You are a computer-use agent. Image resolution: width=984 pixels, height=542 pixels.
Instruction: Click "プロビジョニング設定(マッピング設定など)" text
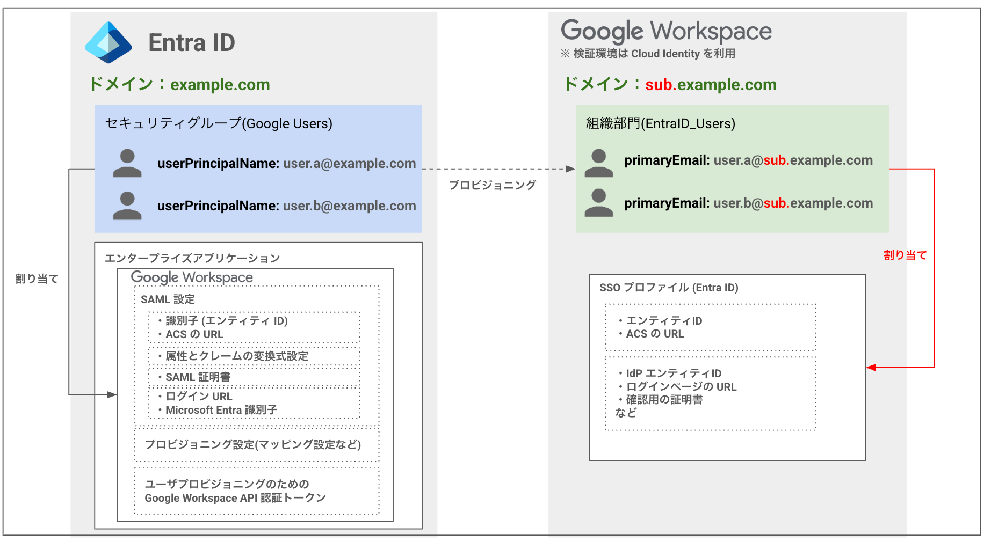click(x=253, y=444)
